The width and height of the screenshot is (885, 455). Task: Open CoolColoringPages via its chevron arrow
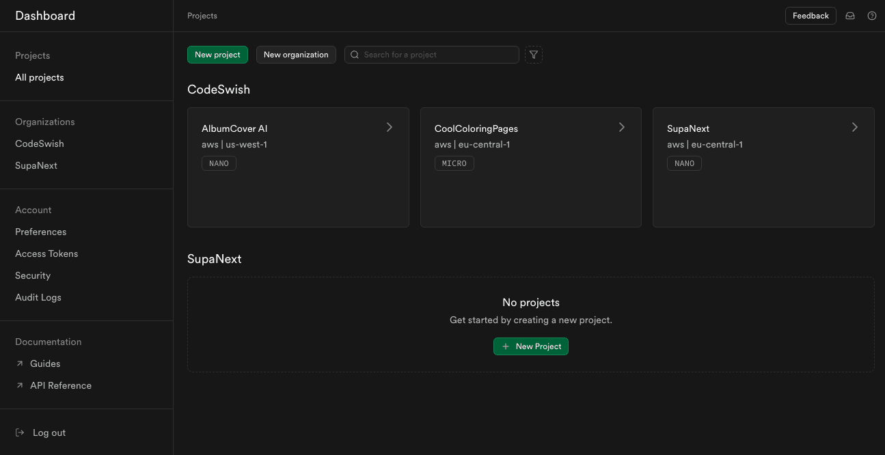pyautogui.click(x=622, y=127)
